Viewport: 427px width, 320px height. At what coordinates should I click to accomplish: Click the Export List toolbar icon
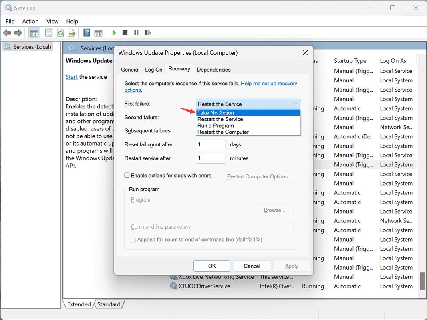point(72,33)
